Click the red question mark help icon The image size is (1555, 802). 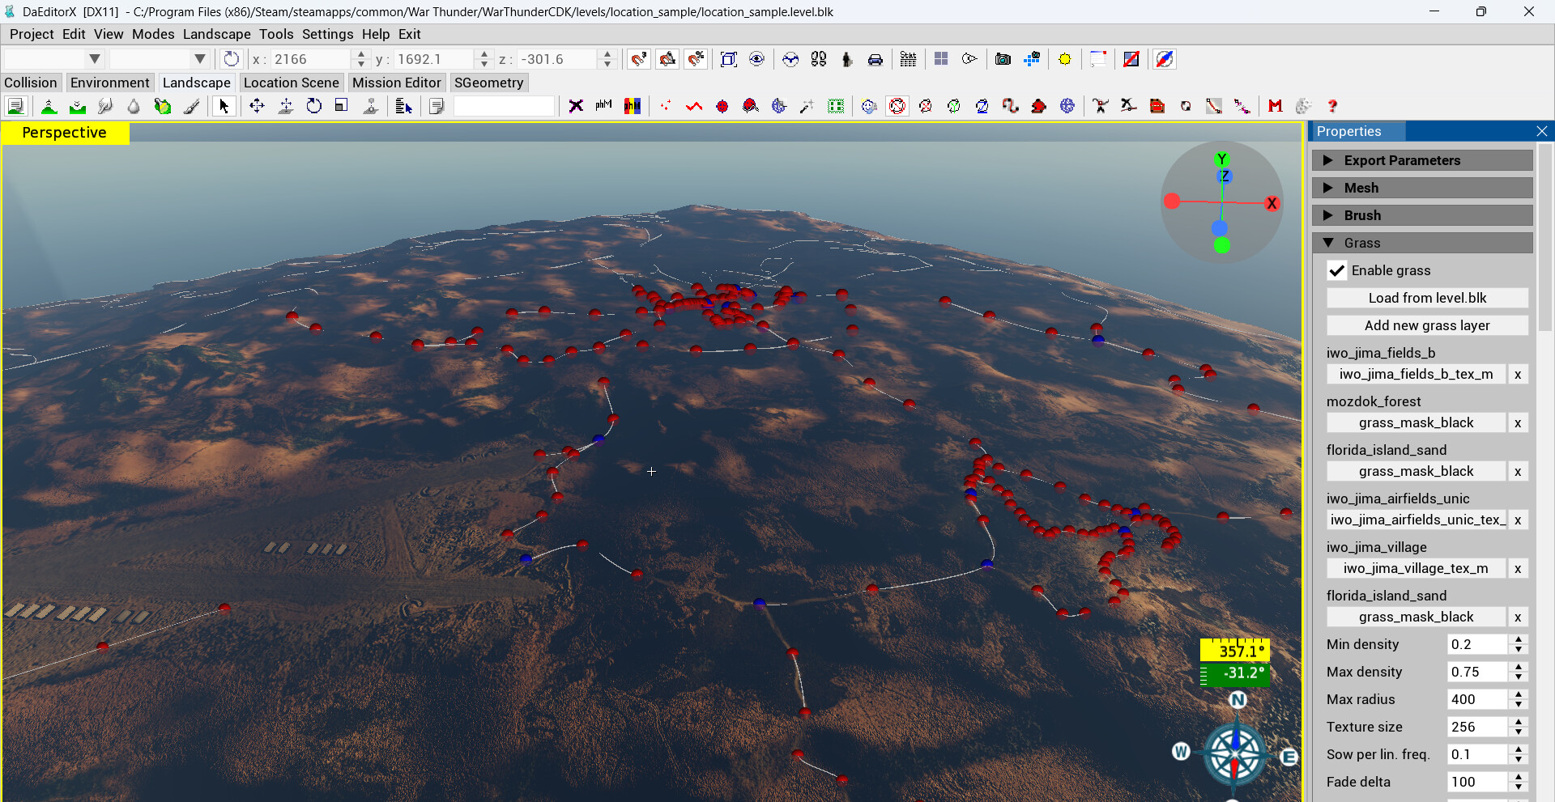point(1331,106)
